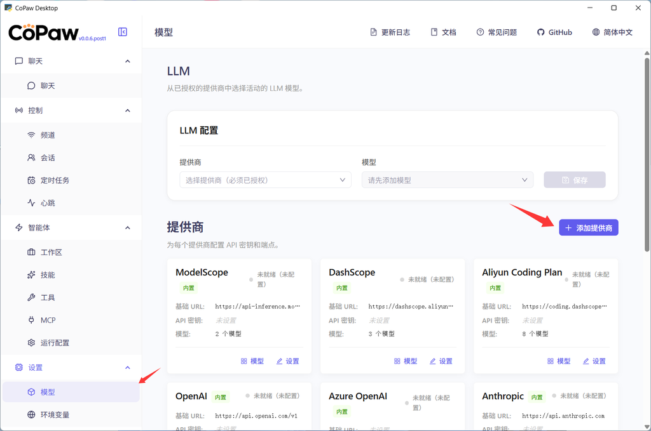
Task: Click the 保存 button in LLM 配置
Action: pos(575,180)
